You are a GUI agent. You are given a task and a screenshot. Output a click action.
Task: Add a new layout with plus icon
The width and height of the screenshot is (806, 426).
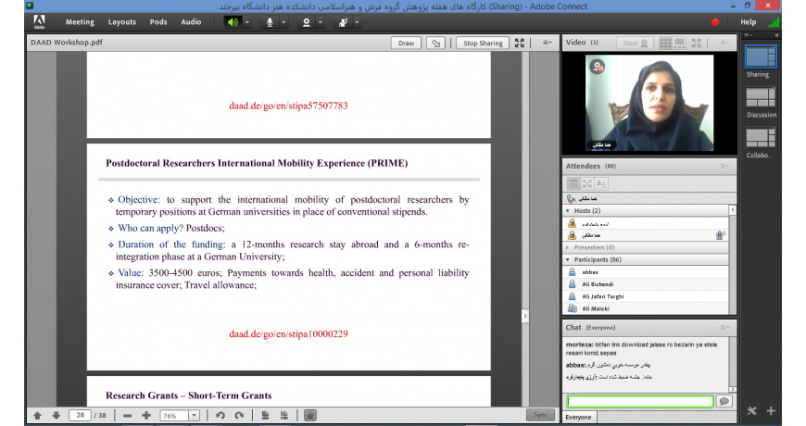point(771,410)
